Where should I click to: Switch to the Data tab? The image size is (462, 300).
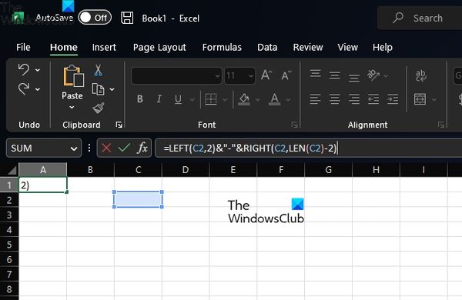coord(267,47)
